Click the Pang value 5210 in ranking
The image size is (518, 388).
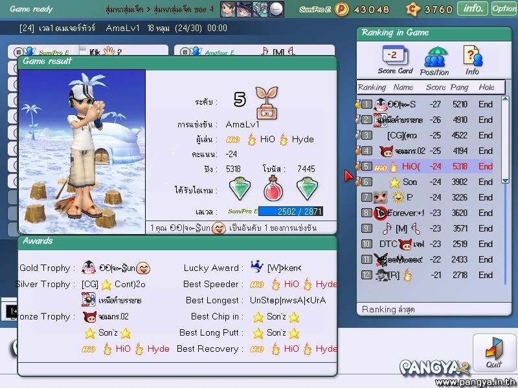460,104
